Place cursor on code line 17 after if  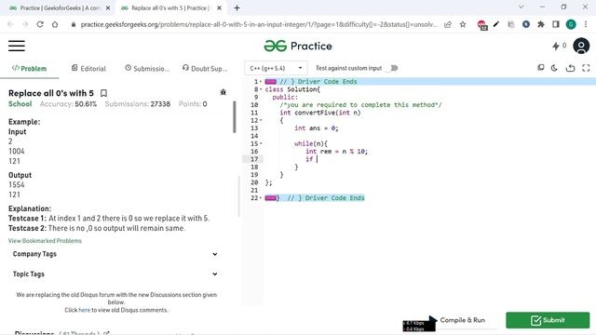tap(317, 159)
